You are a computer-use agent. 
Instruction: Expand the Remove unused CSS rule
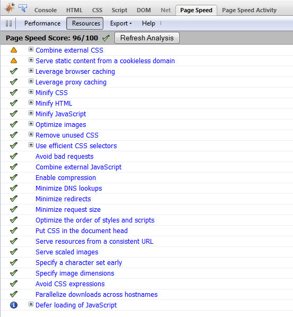coord(31,134)
